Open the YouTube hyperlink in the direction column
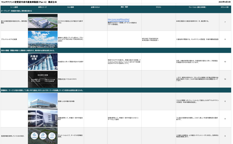233x144 pixels. point(118,20)
